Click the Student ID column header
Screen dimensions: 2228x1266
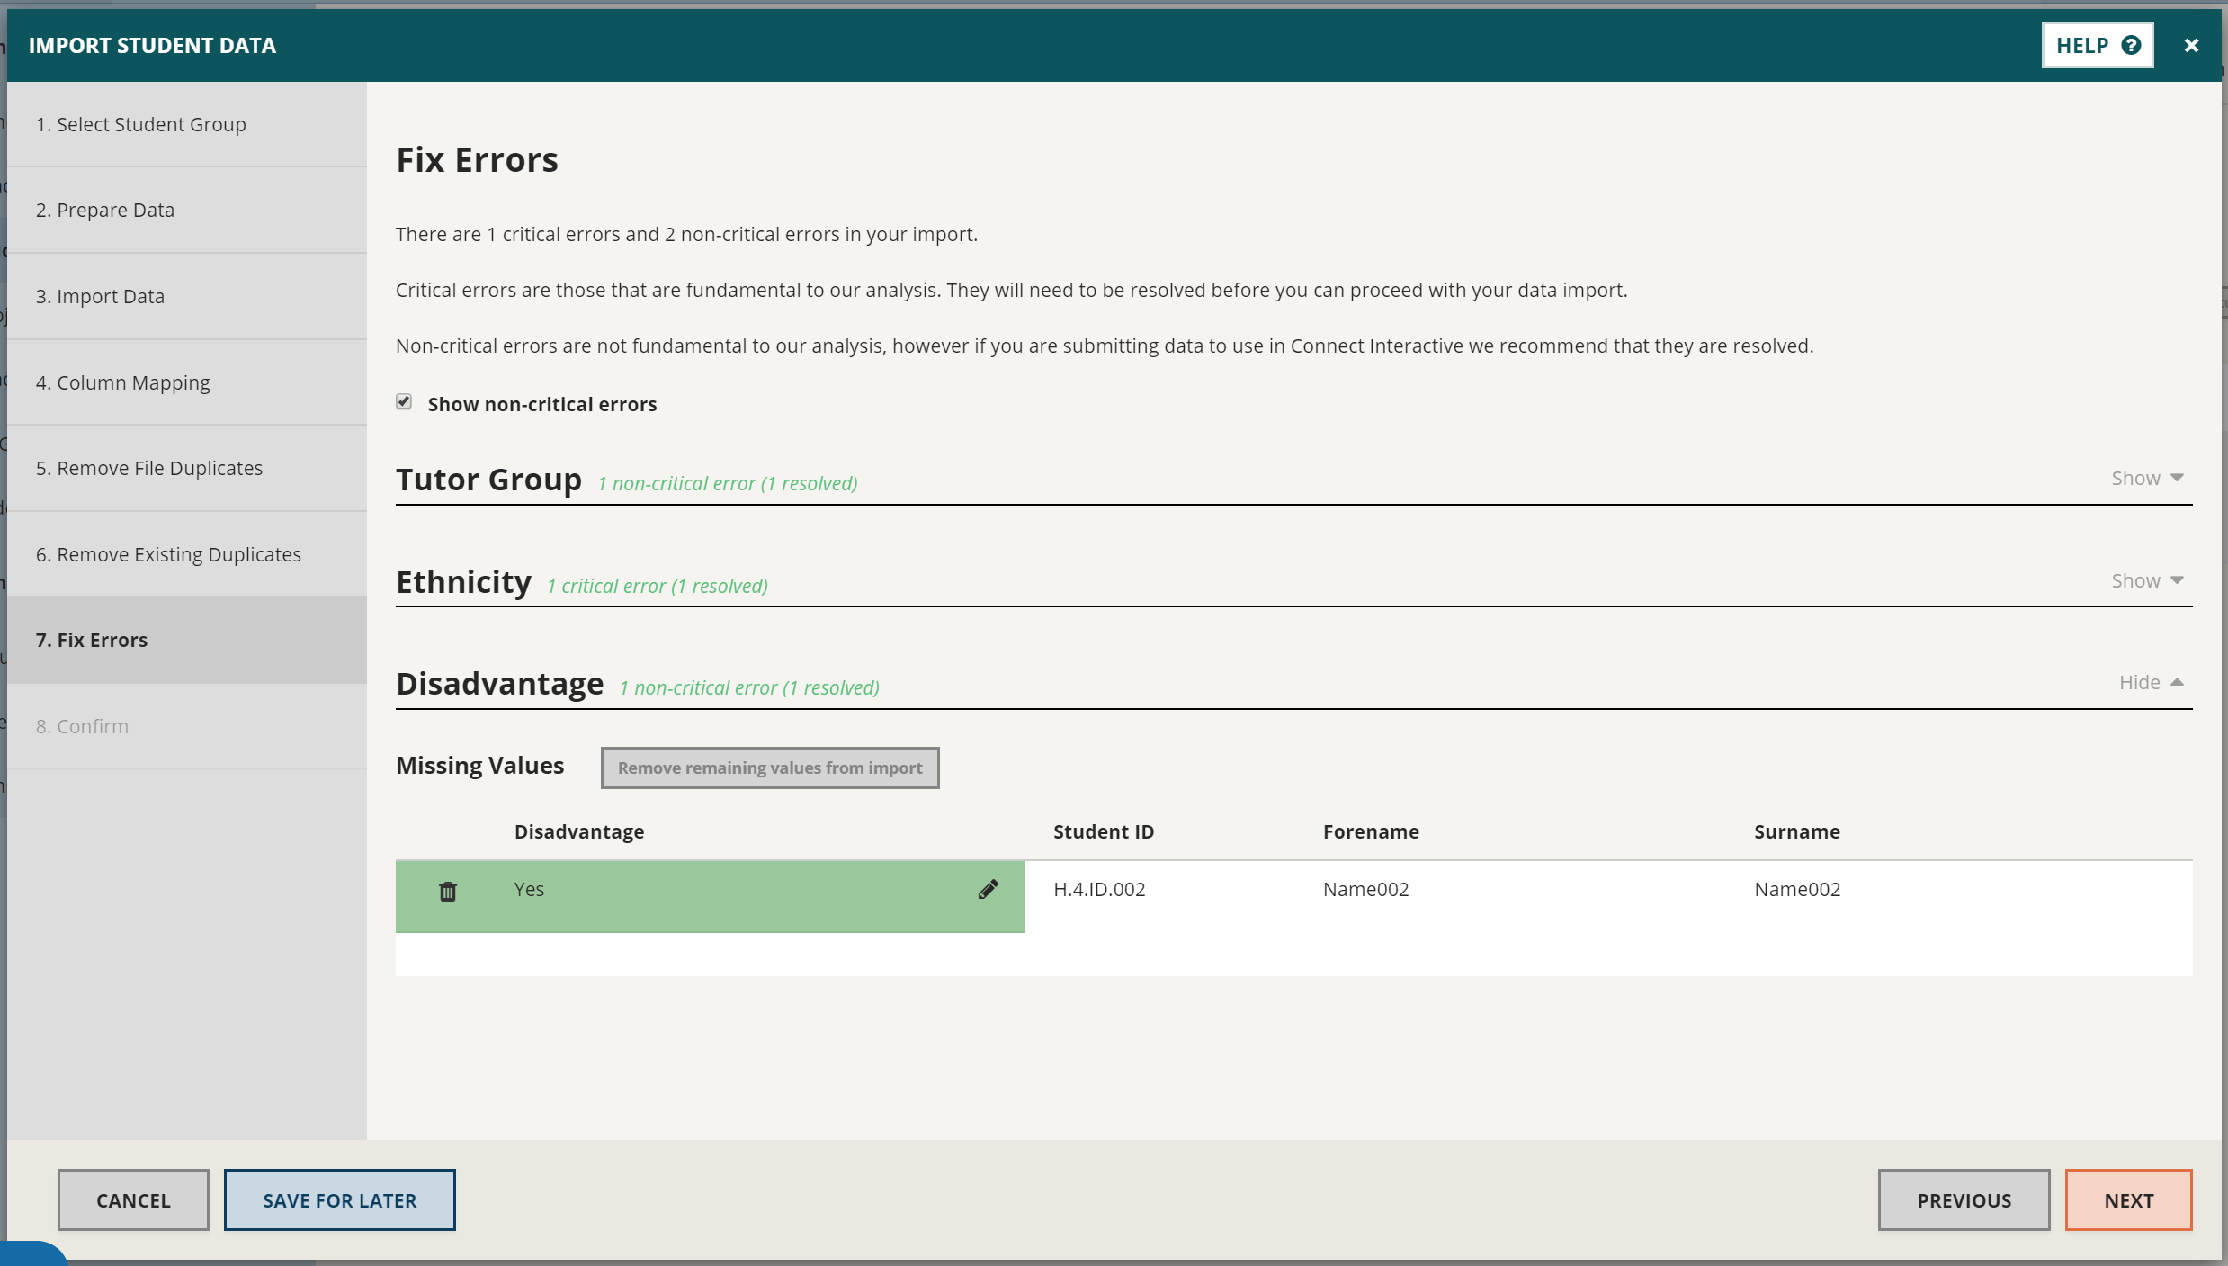tap(1104, 831)
